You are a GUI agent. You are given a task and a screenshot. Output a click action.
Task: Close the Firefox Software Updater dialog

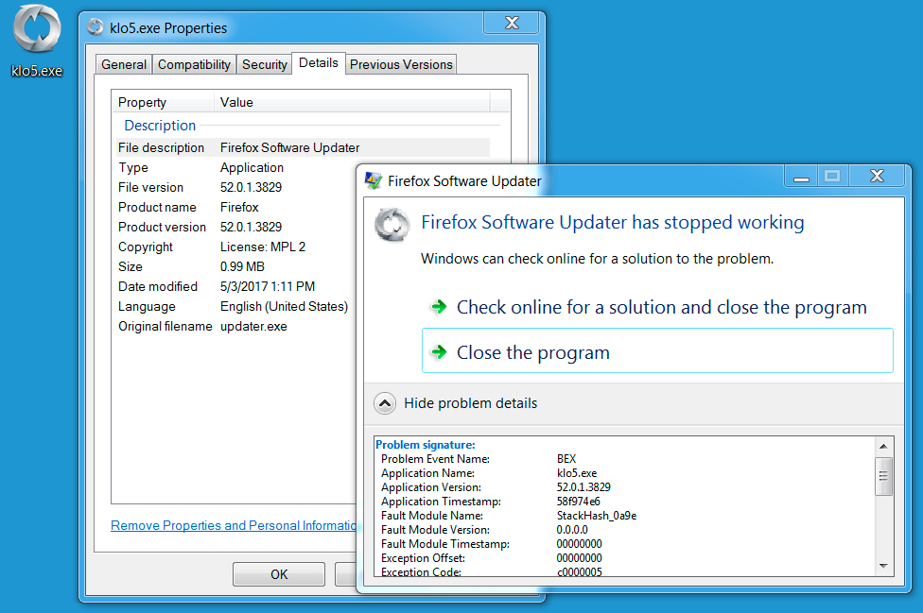877,176
